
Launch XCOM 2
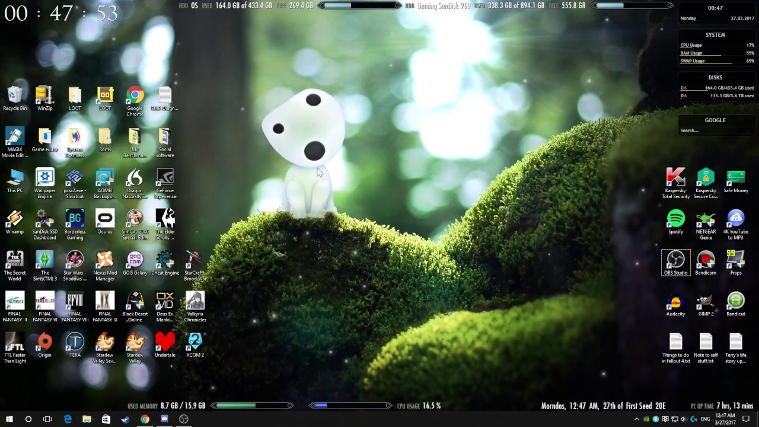pos(195,345)
